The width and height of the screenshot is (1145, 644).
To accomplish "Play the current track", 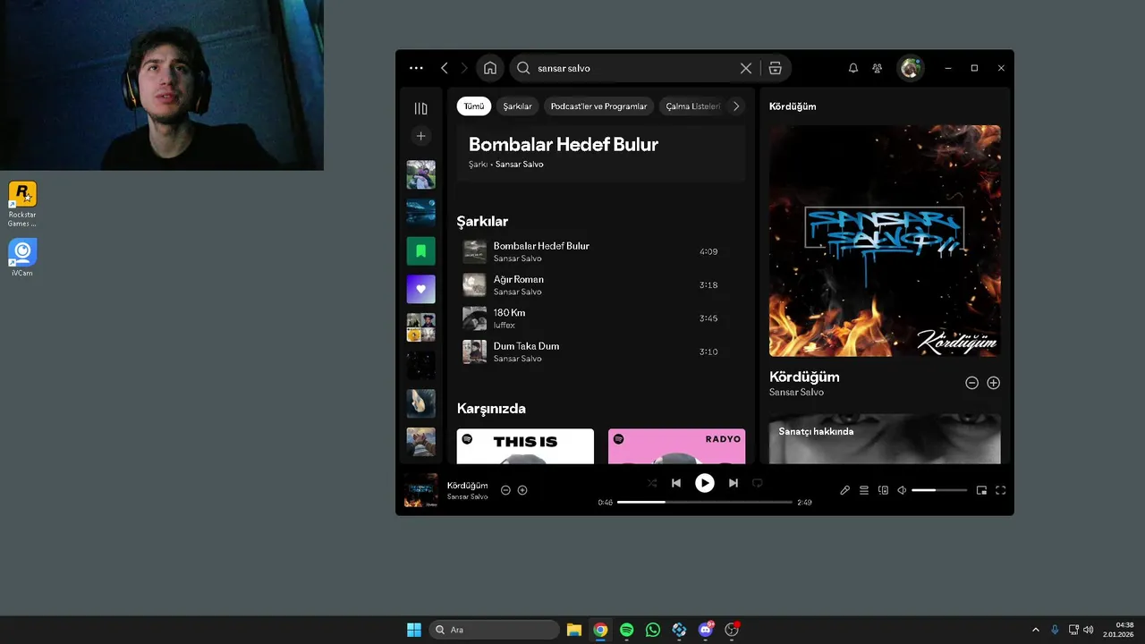I will 705,483.
